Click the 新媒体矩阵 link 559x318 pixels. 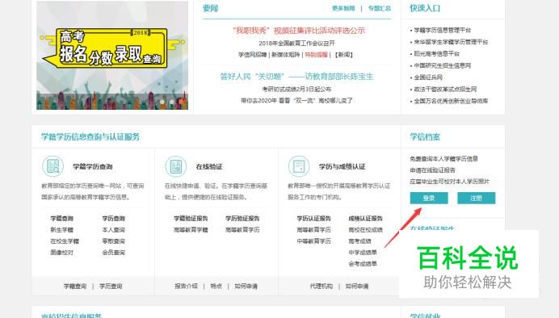(286, 55)
